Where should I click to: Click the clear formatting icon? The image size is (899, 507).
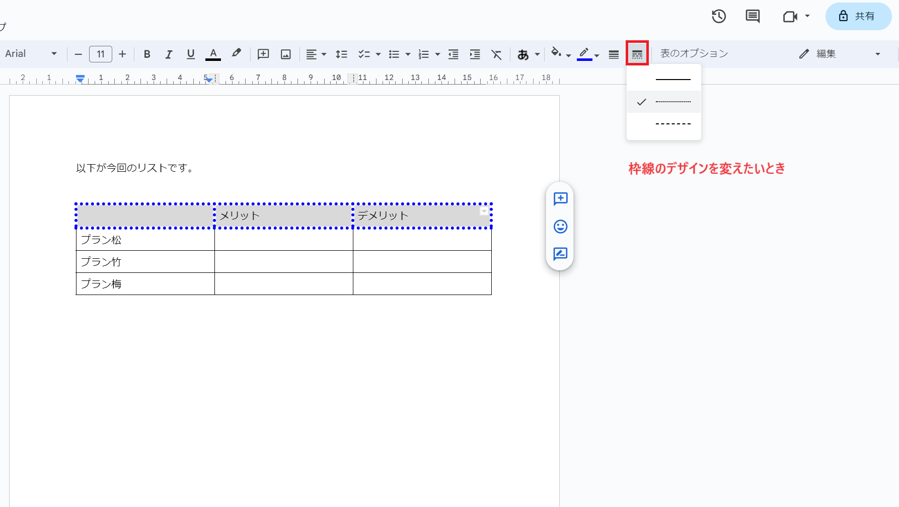coord(496,54)
